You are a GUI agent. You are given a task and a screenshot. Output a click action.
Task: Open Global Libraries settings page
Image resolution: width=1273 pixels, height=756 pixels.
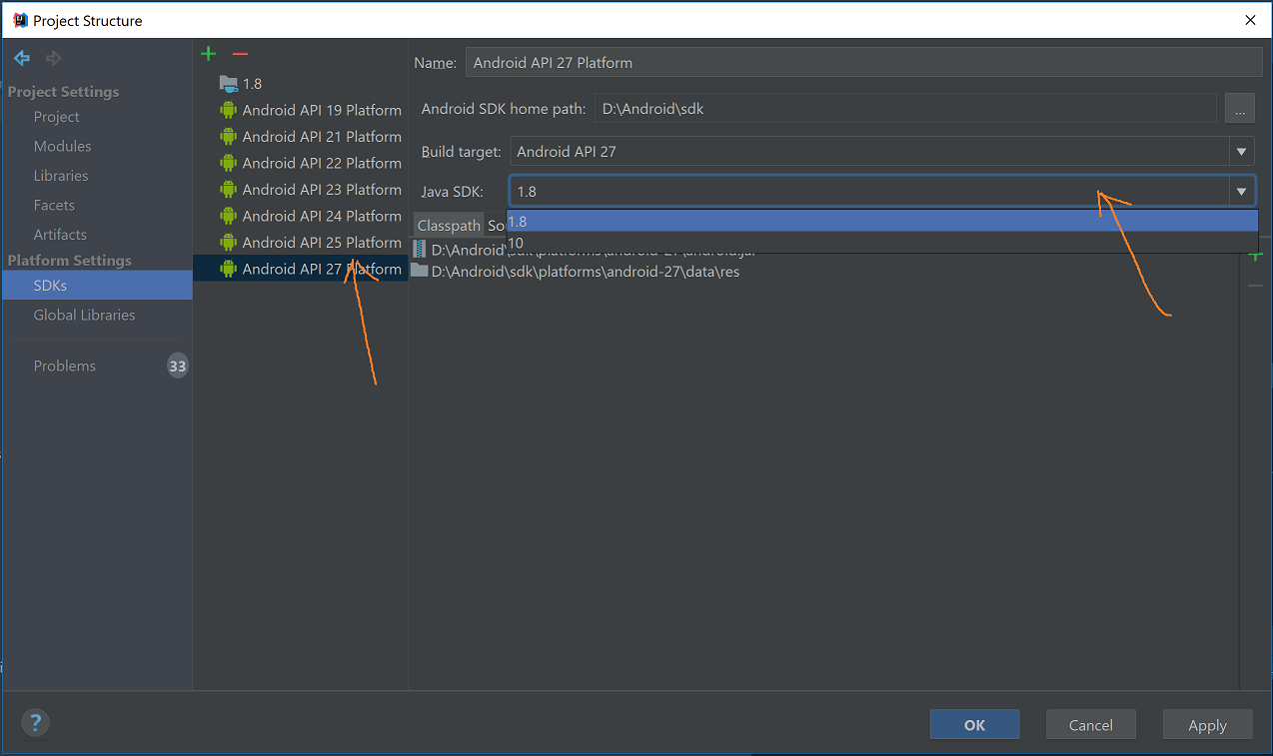(84, 315)
